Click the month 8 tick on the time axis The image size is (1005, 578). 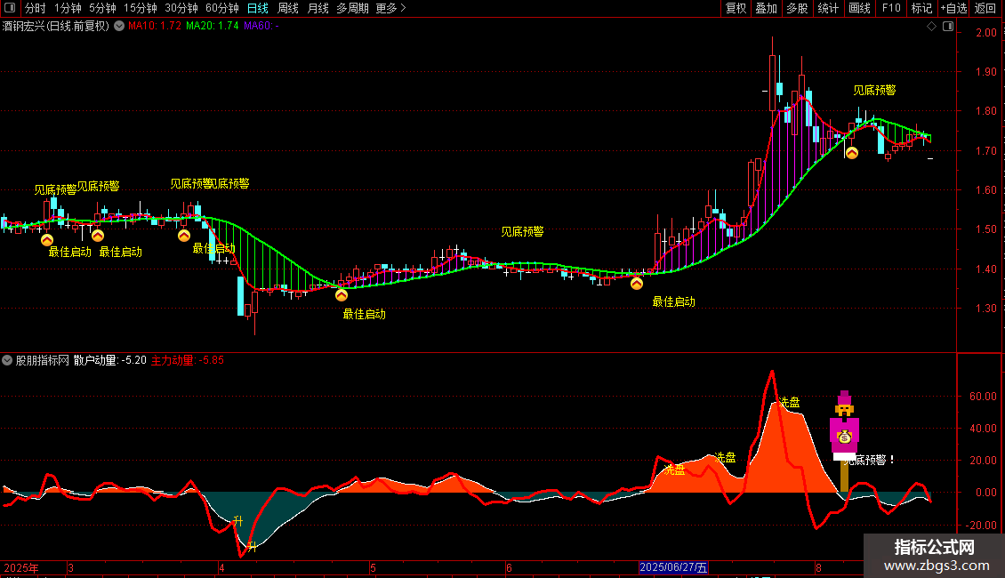(818, 567)
